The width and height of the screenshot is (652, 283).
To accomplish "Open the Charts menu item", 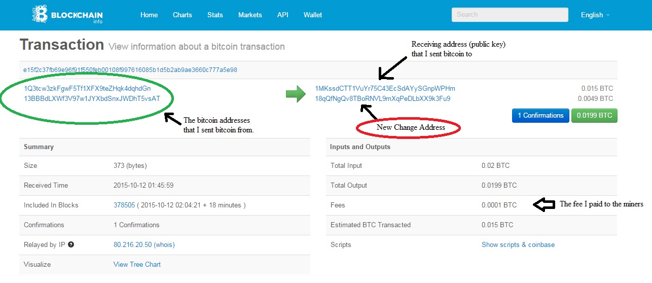I will point(182,15).
